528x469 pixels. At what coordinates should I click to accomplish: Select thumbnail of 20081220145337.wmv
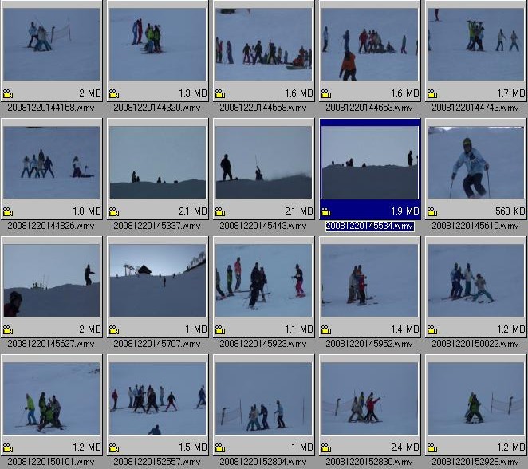[x=158, y=162]
